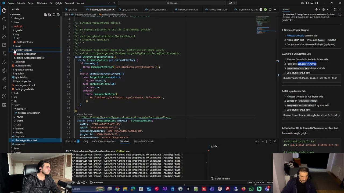Click the green circular icon in the editor toolbar
The height and width of the screenshot is (193, 344).
265,9
